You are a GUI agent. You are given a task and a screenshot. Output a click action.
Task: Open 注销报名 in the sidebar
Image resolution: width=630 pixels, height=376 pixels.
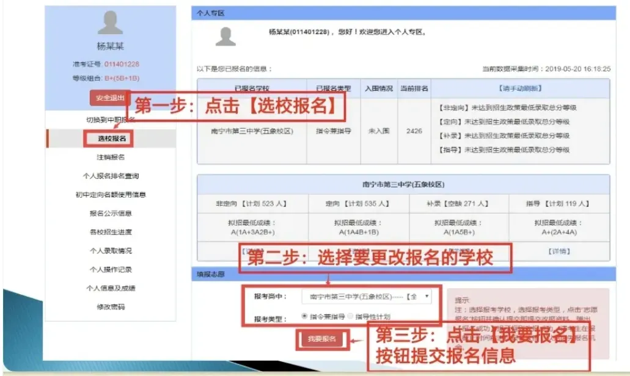(x=111, y=157)
